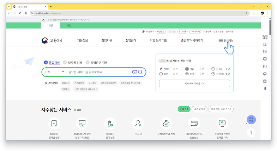Image resolution: width=277 pixels, height=151 pixels.
Task: Open the virtual keyboard icon in search box
Action: (134, 72)
